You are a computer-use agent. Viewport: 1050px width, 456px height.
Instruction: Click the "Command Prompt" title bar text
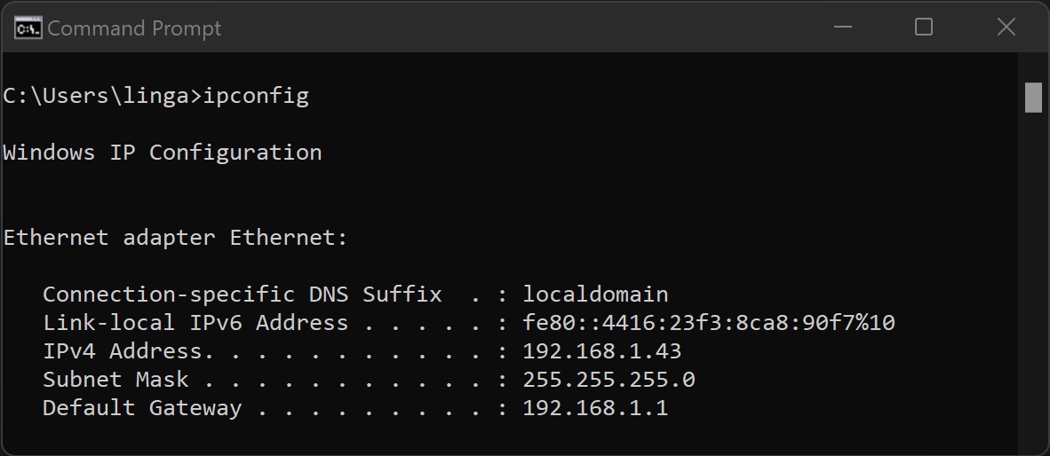[134, 28]
